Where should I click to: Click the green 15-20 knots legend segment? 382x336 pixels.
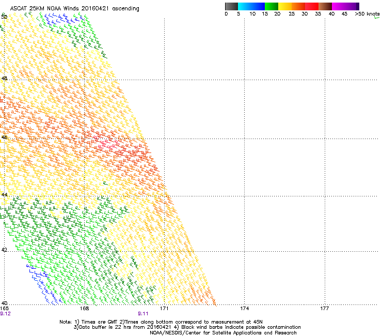point(272,6)
